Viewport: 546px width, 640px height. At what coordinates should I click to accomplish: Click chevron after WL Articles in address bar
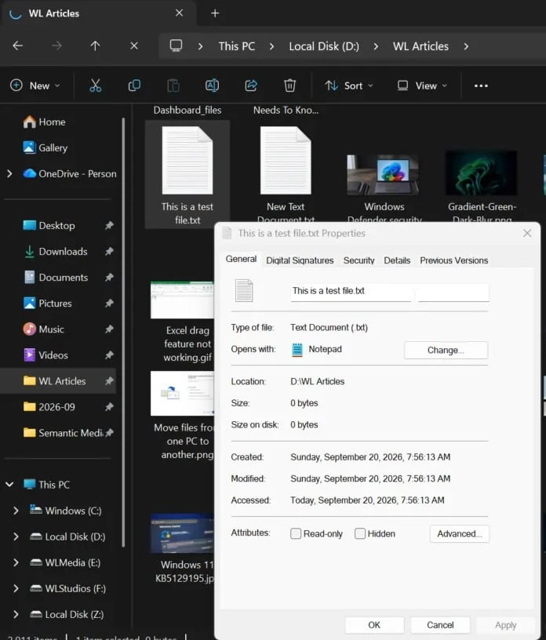coord(466,46)
